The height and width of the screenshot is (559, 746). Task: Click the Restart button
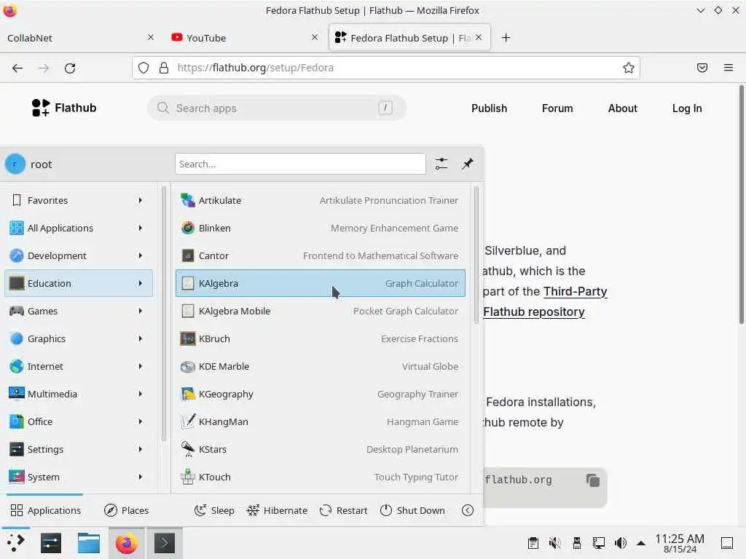[x=344, y=510]
